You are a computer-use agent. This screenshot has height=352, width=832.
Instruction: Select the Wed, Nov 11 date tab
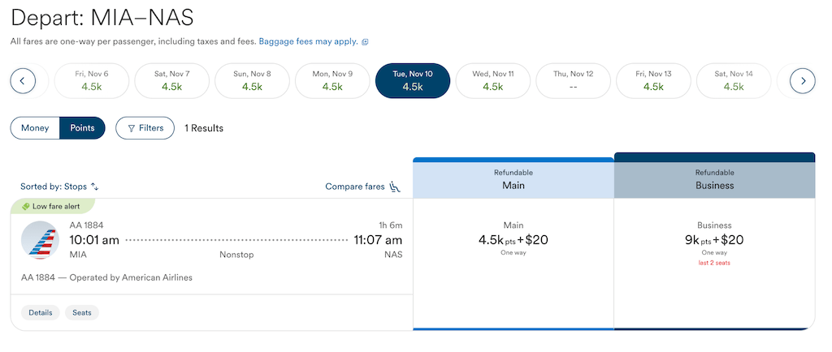[493, 81]
